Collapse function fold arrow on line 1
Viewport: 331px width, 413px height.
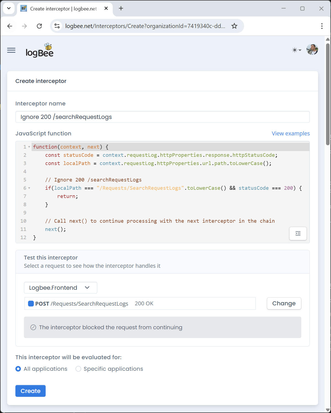click(29, 147)
